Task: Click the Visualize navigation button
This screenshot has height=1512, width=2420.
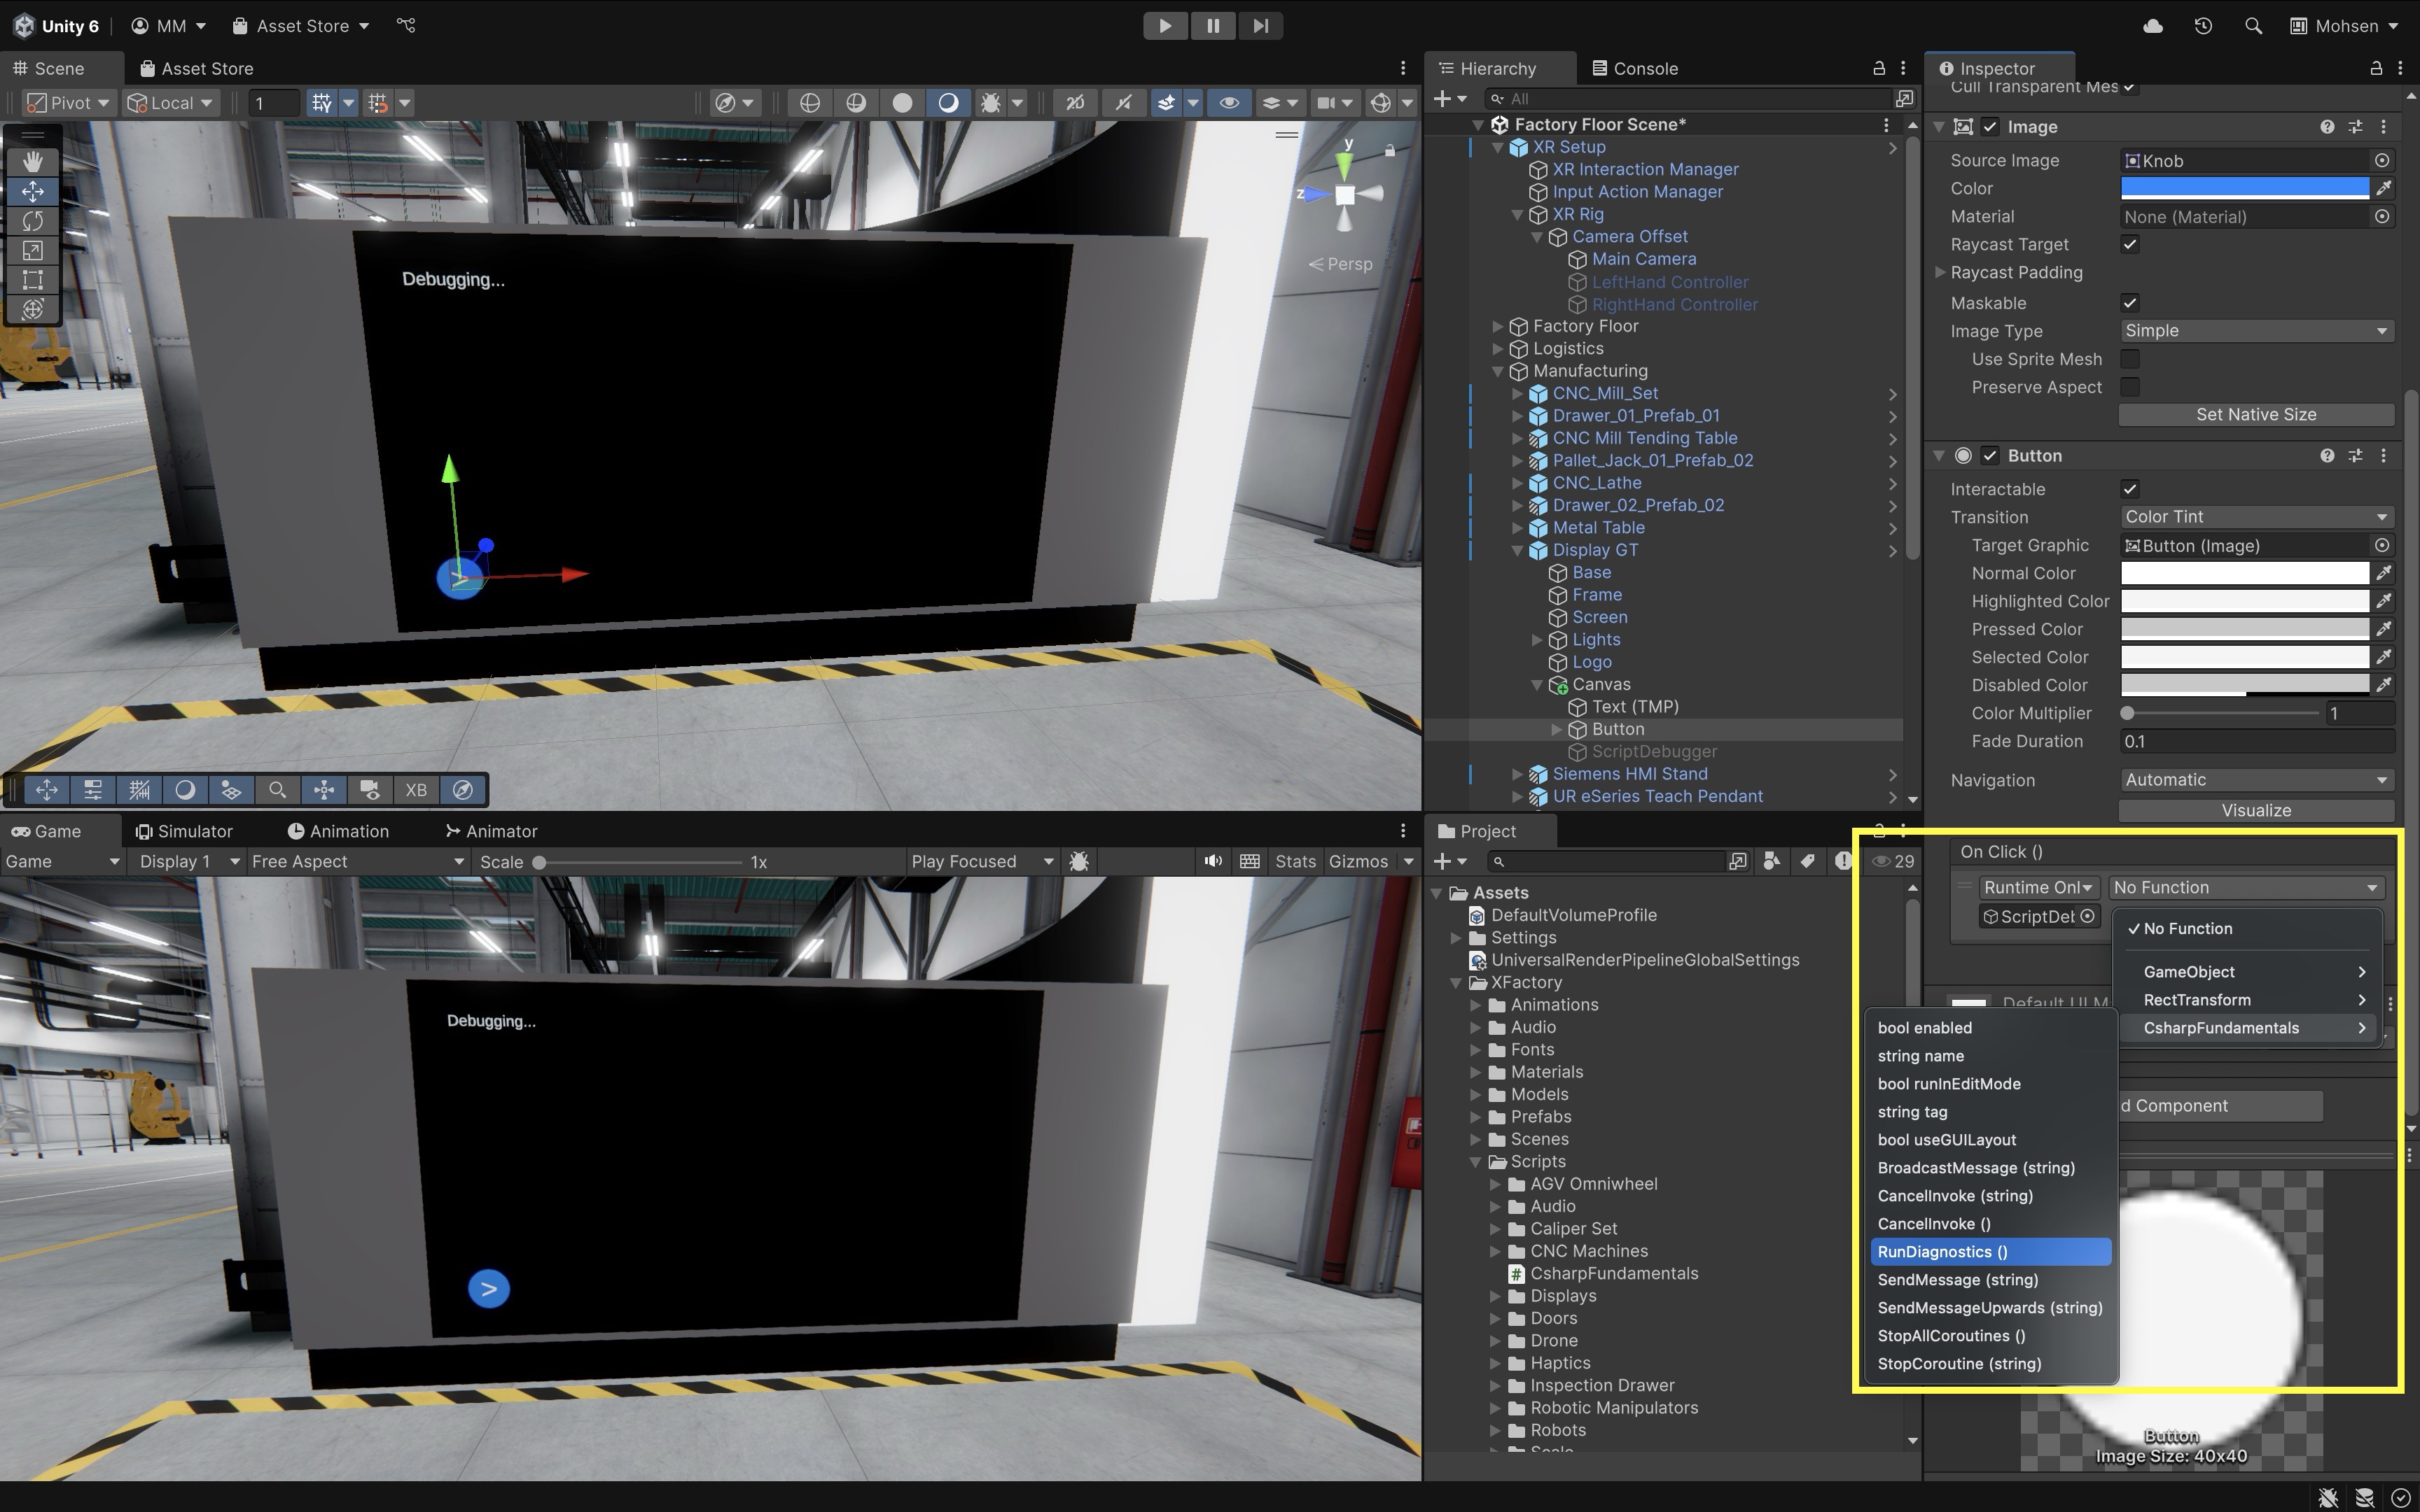Action: click(2256, 810)
